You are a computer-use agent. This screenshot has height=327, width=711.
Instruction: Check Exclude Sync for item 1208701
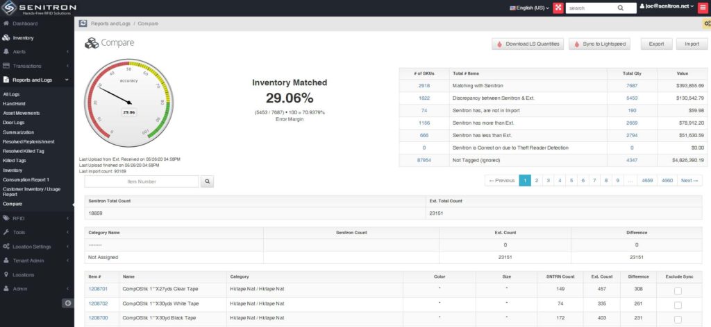[x=678, y=291]
